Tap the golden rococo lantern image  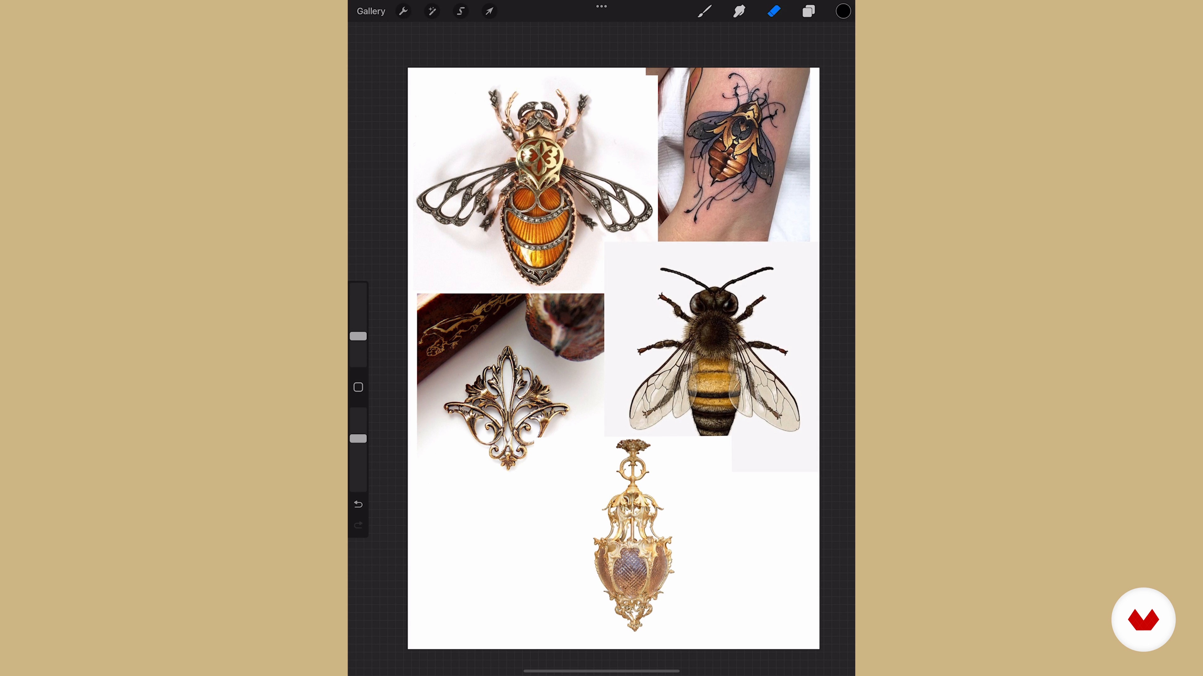633,535
